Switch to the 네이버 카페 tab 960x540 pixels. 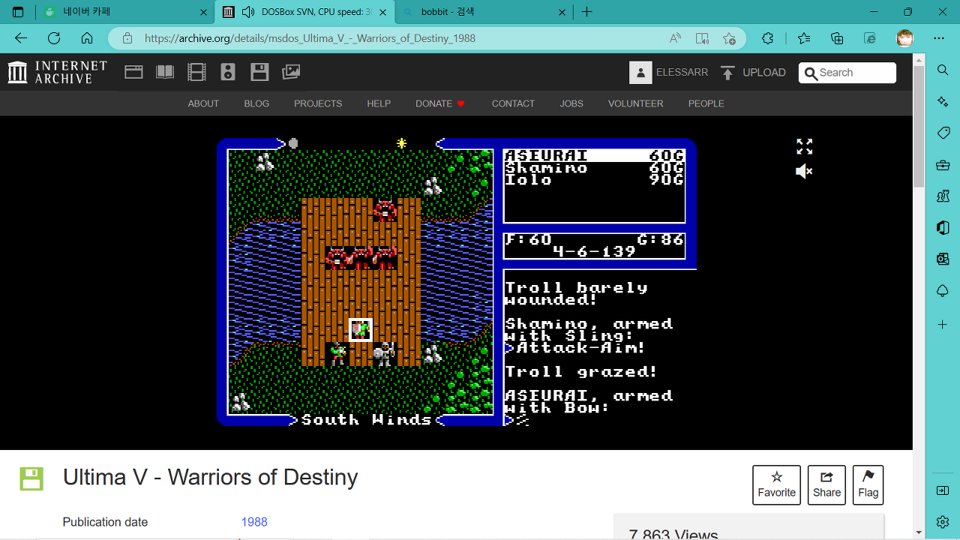(x=124, y=12)
